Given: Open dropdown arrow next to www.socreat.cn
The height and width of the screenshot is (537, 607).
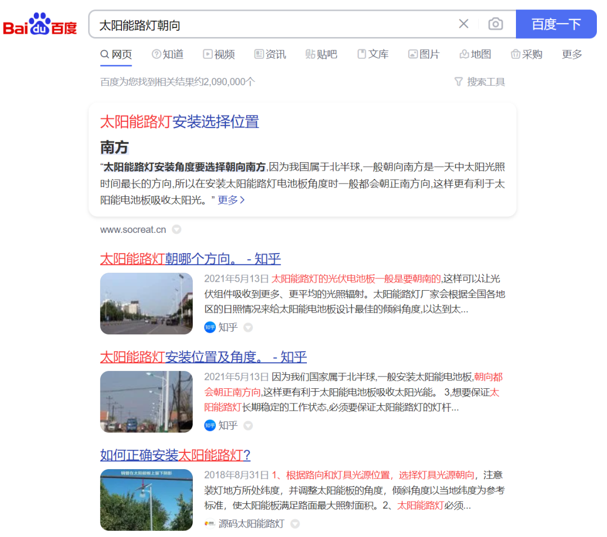Looking at the screenshot, I should coord(176,230).
